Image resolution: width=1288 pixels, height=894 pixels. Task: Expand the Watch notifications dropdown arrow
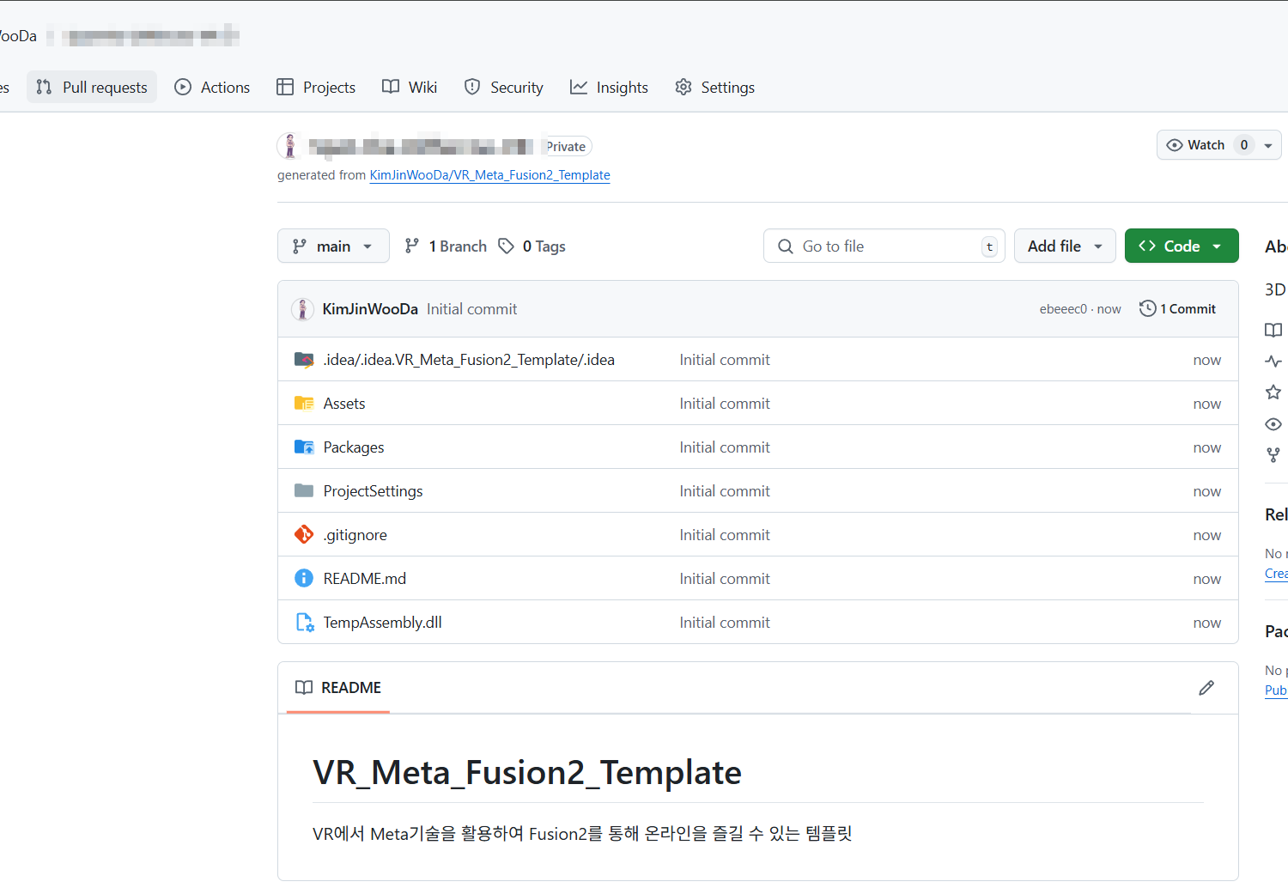pos(1268,145)
